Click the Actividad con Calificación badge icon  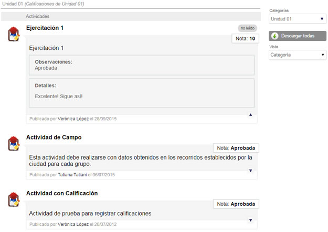(14, 199)
